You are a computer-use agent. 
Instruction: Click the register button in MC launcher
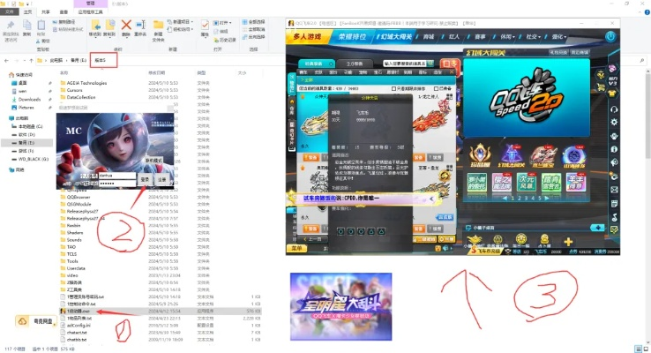coord(161,179)
